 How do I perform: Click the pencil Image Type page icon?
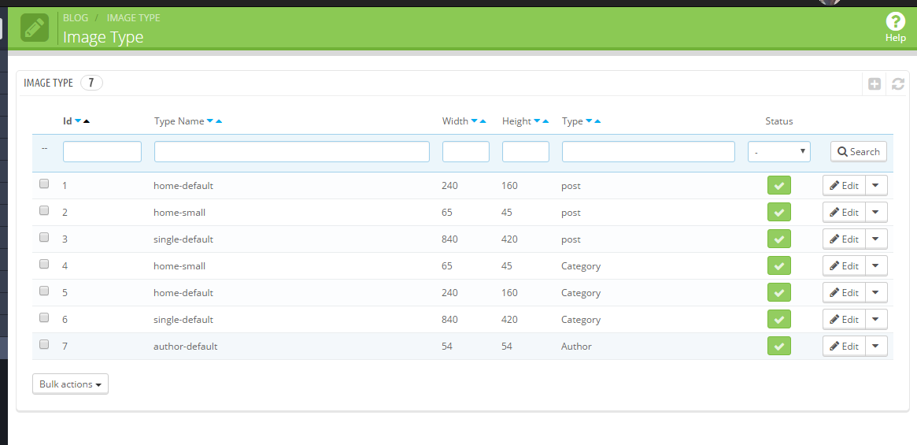click(x=35, y=28)
